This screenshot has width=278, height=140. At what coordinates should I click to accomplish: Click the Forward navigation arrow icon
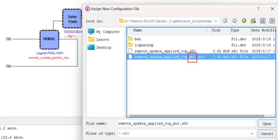[x=234, y=21]
